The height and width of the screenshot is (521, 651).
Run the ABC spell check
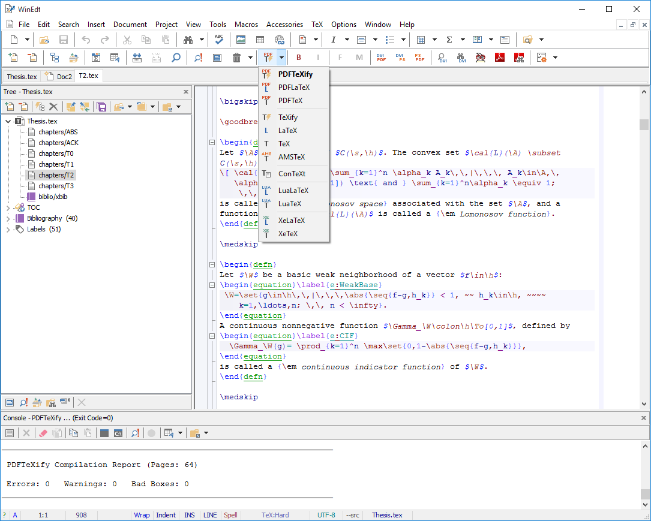point(219,40)
